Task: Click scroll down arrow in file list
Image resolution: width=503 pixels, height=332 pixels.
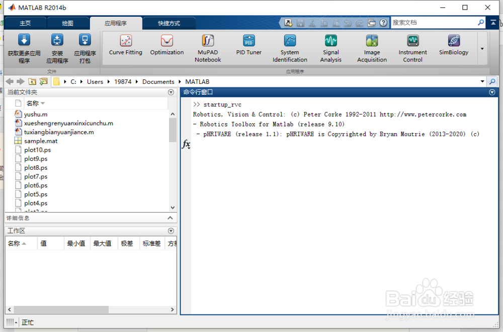Action: pos(173,207)
